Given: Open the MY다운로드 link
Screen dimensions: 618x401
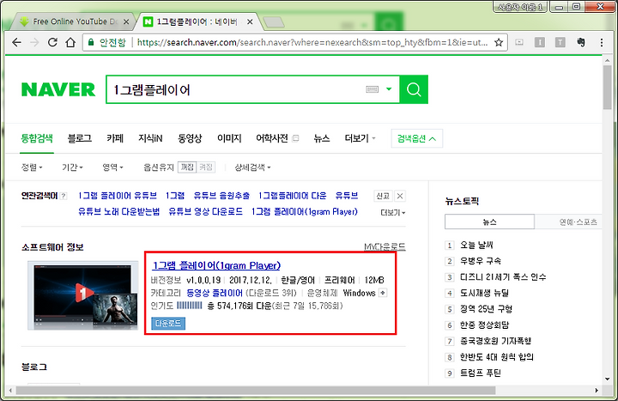Looking at the screenshot, I should pos(385,246).
